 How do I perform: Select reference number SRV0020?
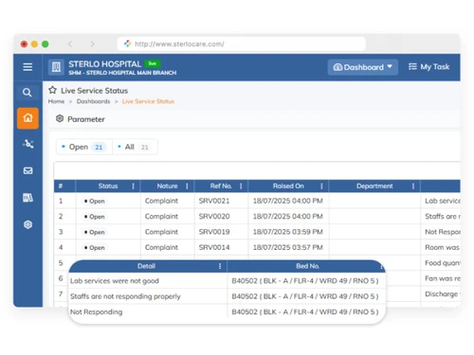coord(214,216)
